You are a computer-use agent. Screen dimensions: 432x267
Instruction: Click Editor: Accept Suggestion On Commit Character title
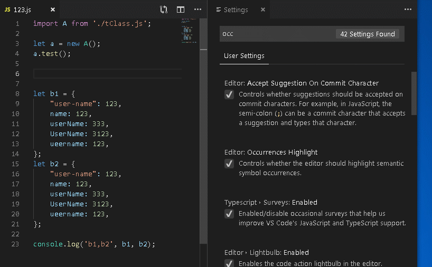tap(302, 83)
